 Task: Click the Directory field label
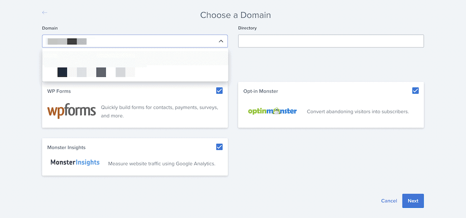(247, 28)
